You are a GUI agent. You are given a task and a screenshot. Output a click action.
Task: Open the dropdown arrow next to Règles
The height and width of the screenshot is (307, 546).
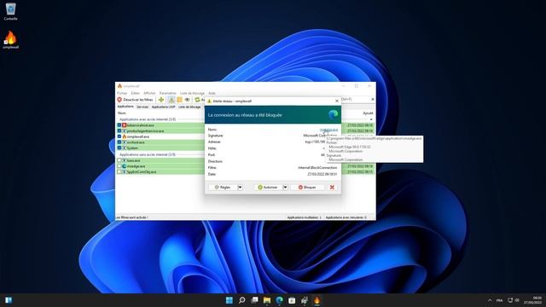coord(240,188)
